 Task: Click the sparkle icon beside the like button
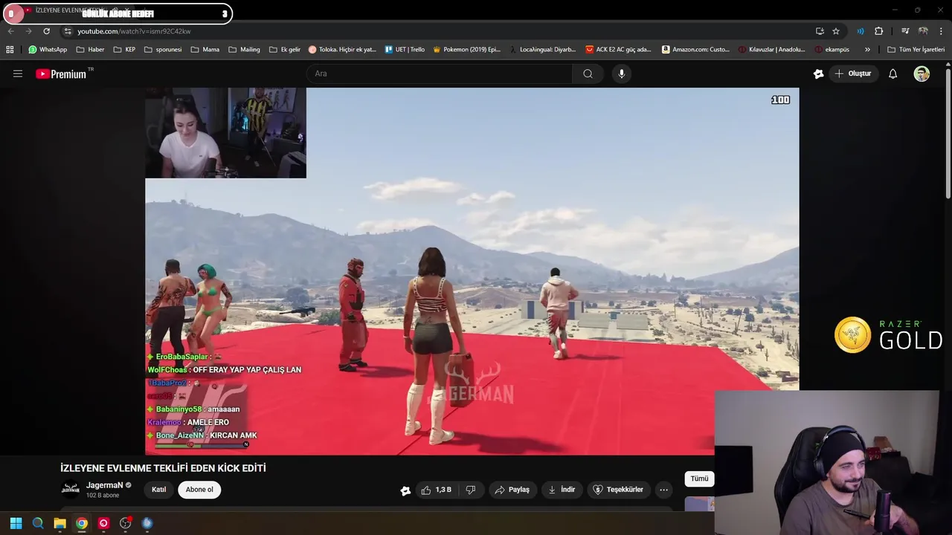click(405, 490)
